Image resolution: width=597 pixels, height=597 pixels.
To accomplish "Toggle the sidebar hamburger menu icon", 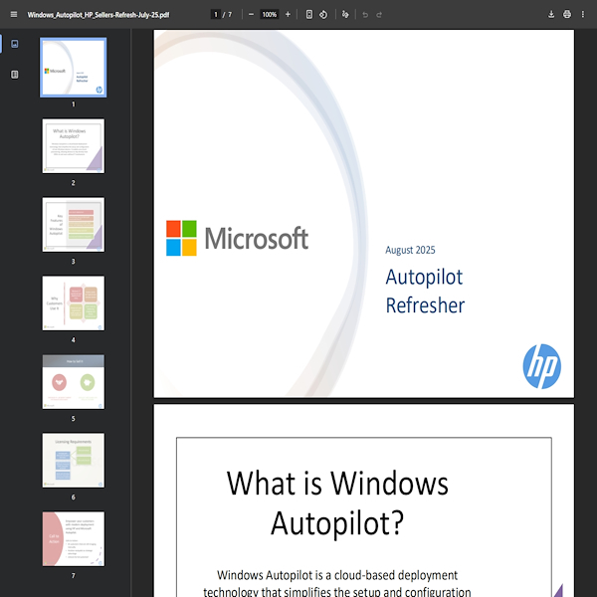I will tap(14, 15).
